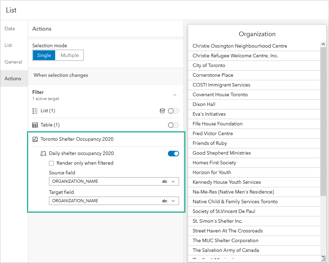Check Render only when filtered

point(51,163)
